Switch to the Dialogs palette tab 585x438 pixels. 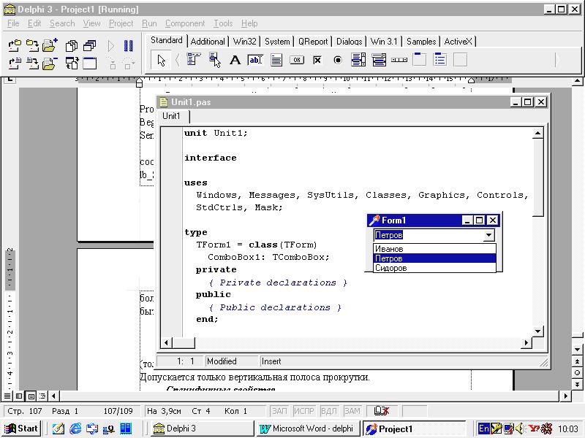(350, 42)
